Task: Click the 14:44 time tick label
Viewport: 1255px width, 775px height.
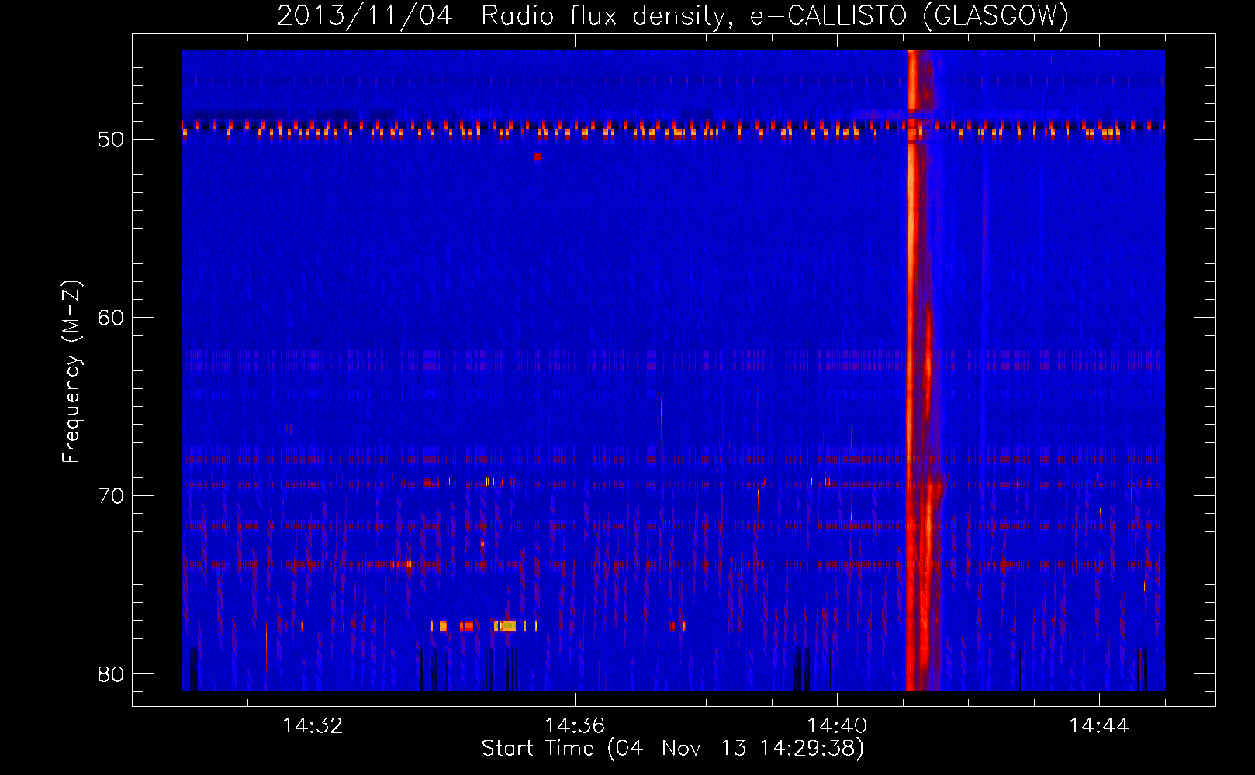Action: [x=1099, y=725]
